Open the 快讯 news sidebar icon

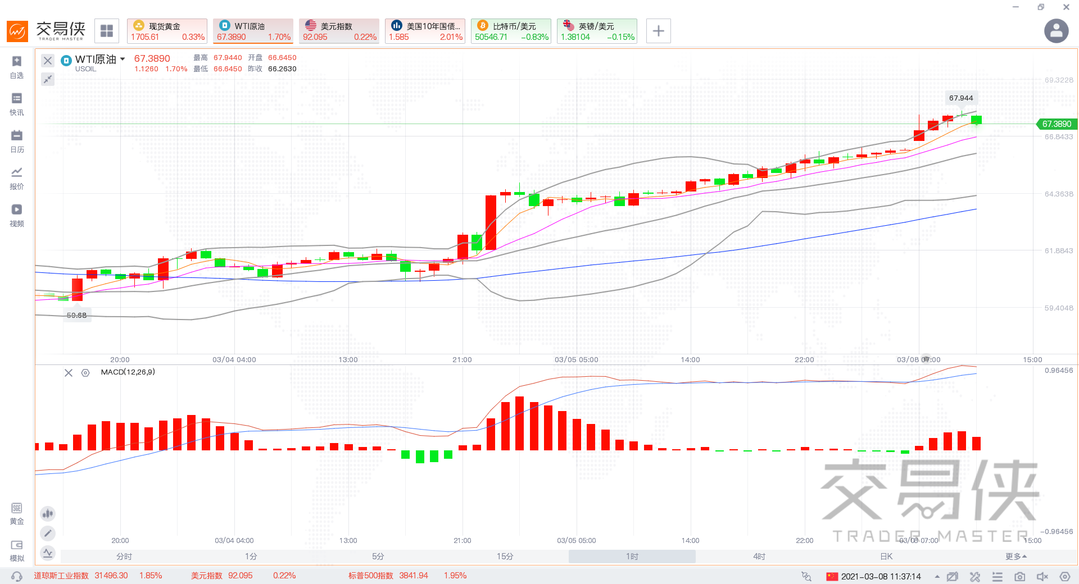click(x=17, y=104)
